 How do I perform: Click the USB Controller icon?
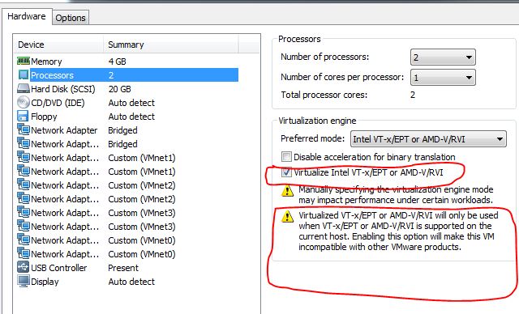click(24, 267)
